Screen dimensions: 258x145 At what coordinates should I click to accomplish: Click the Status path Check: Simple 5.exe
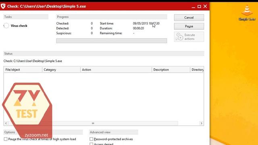tap(33, 61)
